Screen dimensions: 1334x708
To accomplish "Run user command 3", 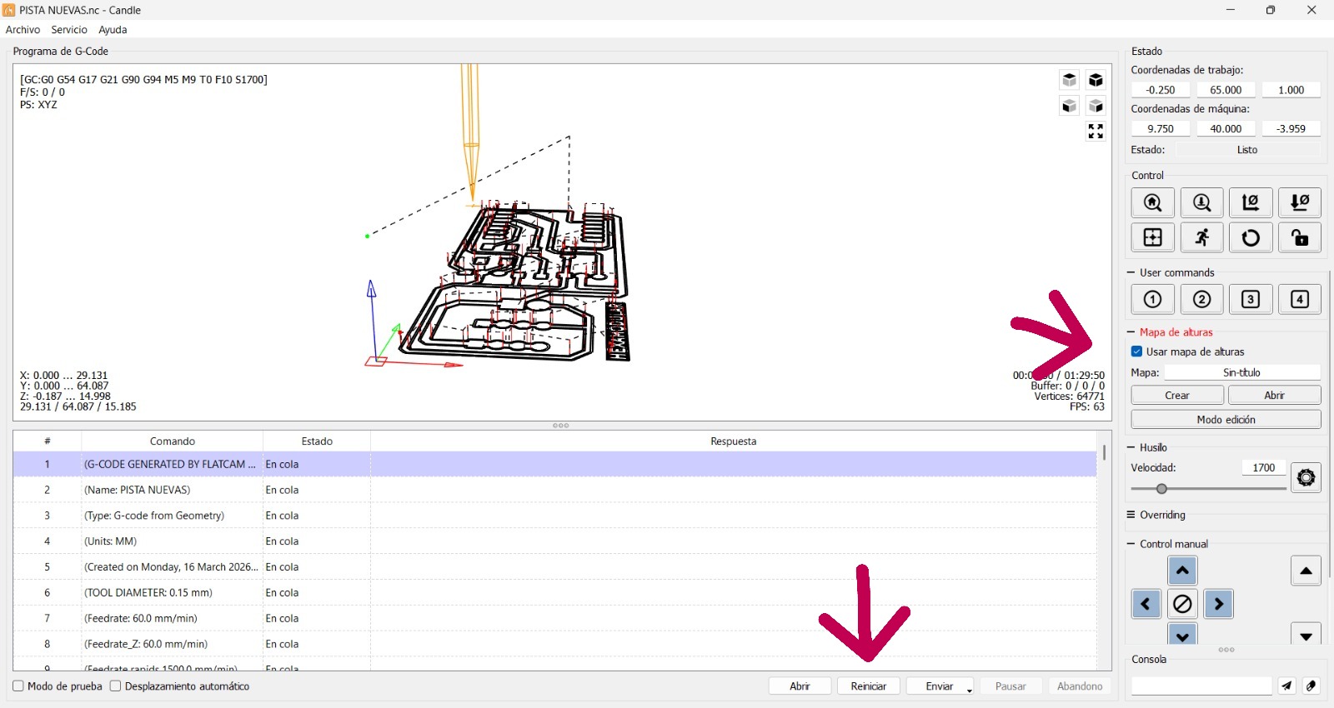I will (1251, 299).
